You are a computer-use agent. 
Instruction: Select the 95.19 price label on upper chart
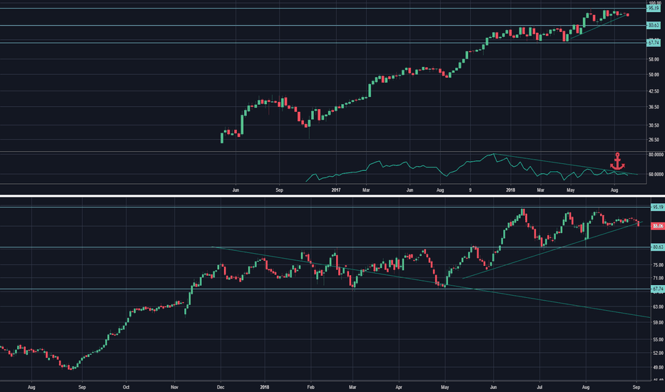654,8
